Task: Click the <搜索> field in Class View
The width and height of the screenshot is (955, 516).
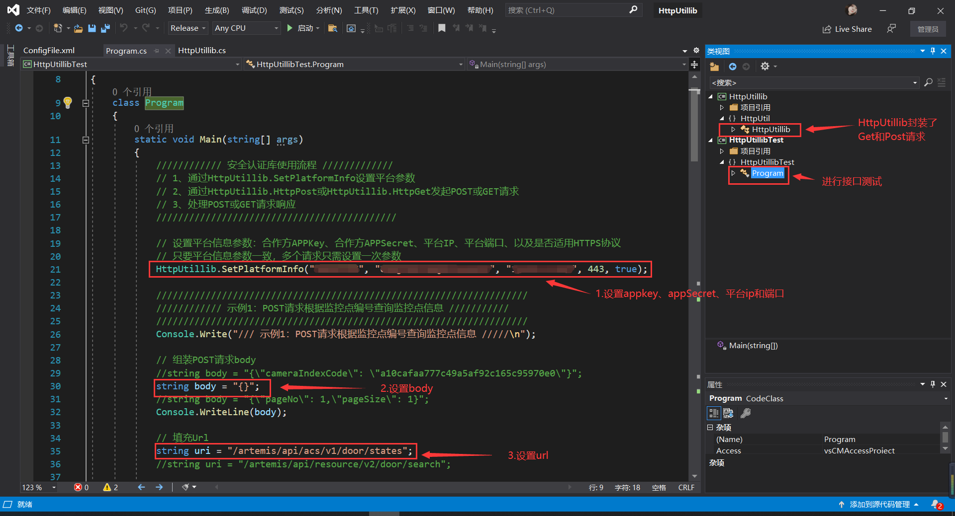Action: tap(814, 82)
